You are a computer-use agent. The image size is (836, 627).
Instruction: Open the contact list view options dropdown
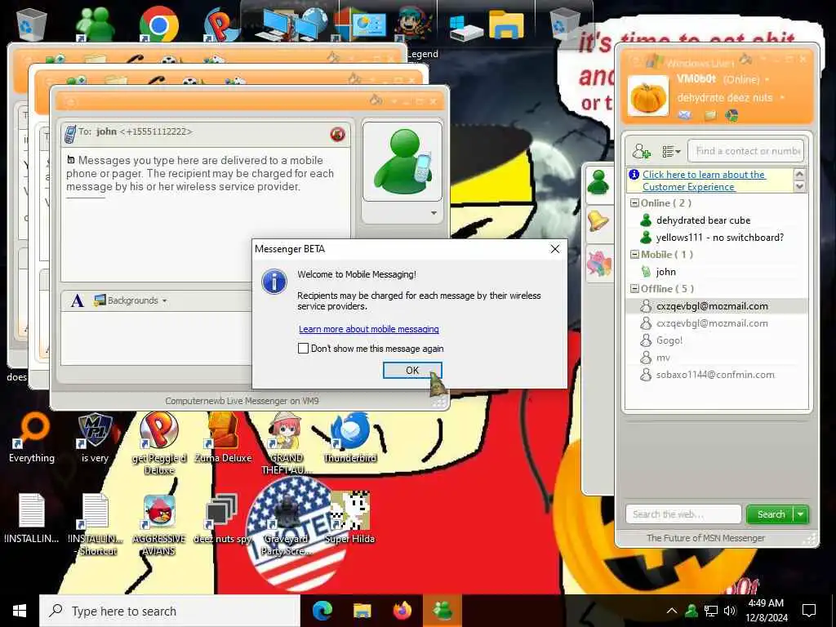pyautogui.click(x=671, y=151)
